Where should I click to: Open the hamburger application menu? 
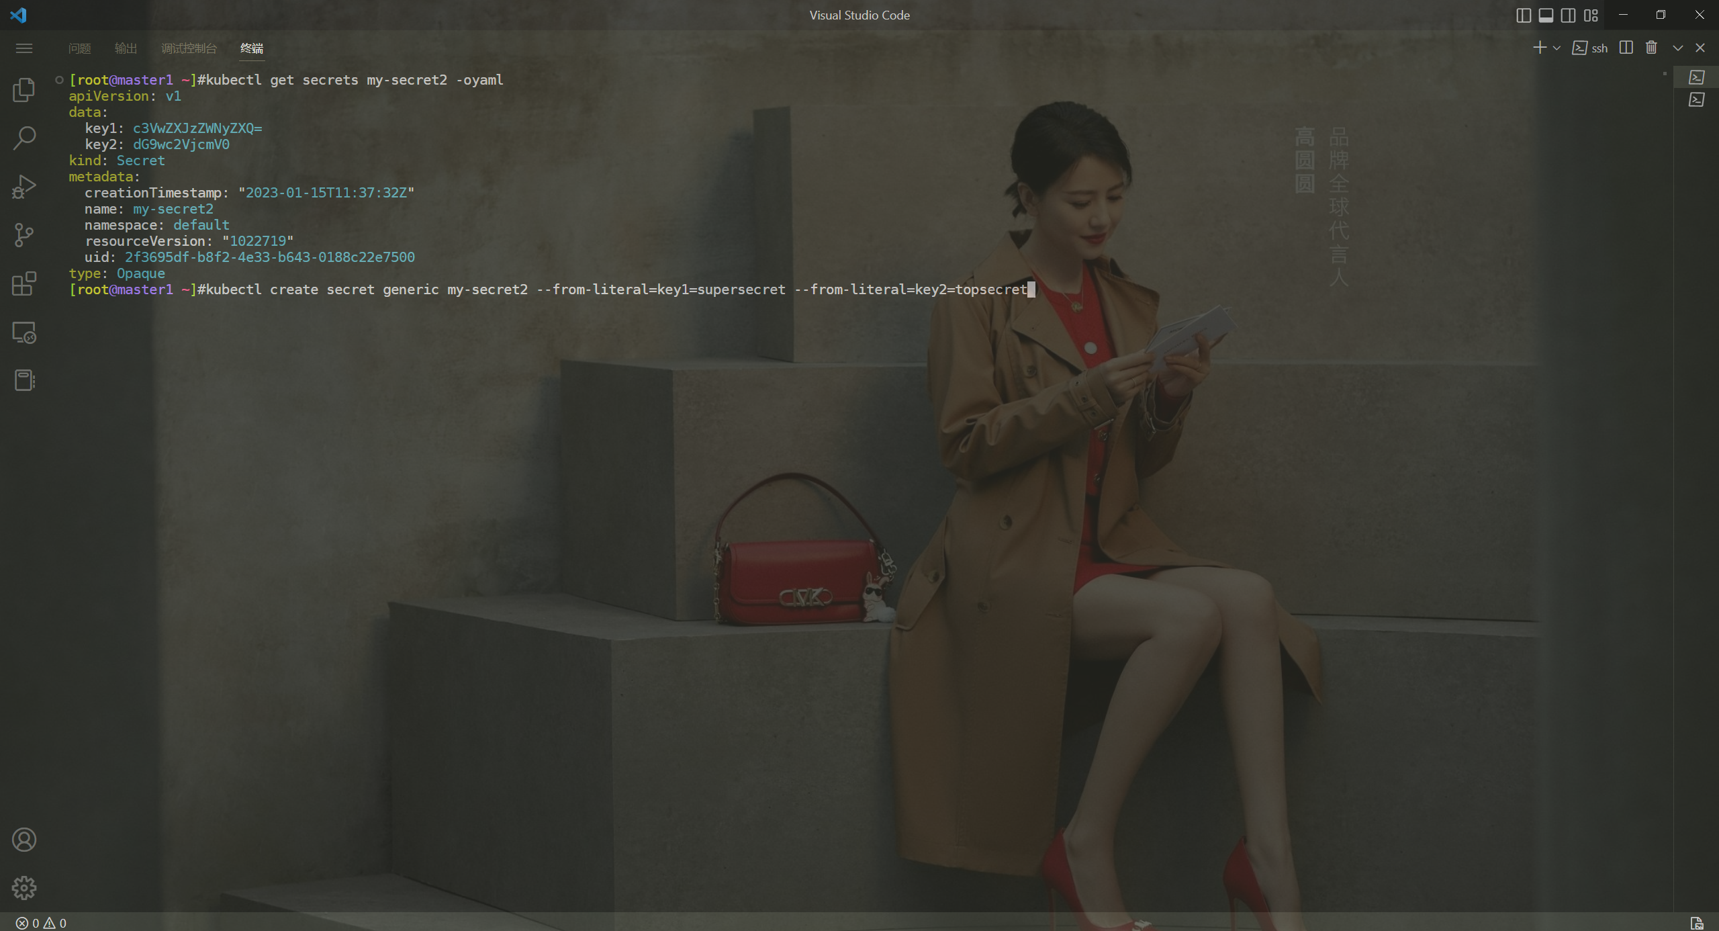24,48
